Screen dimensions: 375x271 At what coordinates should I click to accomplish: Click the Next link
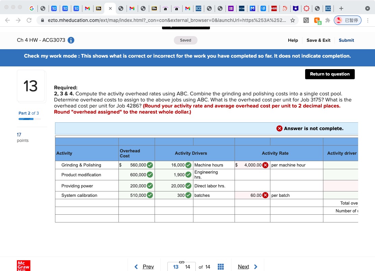[243, 267]
